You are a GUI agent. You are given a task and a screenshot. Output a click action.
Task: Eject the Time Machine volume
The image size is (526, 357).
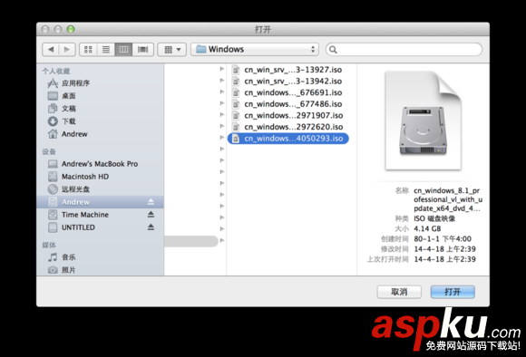151,215
